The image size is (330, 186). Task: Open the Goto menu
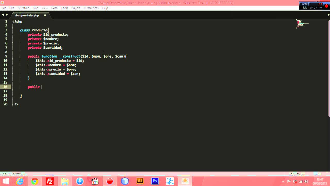click(54, 8)
